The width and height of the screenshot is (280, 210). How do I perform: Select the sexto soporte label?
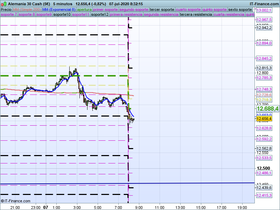(240, 9)
